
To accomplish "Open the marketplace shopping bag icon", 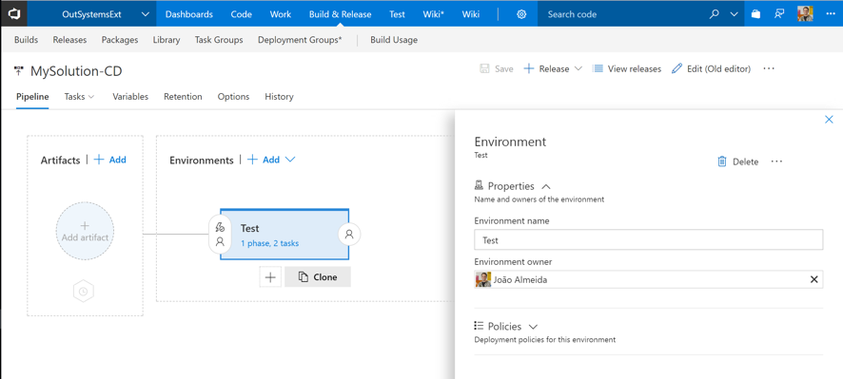I will [x=755, y=14].
